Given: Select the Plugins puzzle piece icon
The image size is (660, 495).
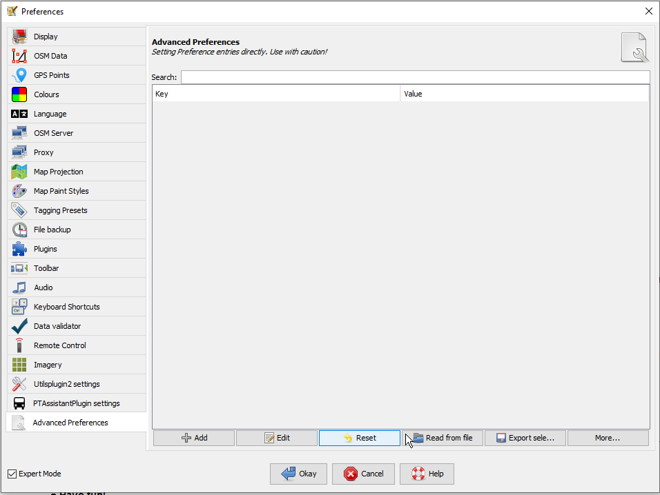Looking at the screenshot, I should [x=19, y=249].
